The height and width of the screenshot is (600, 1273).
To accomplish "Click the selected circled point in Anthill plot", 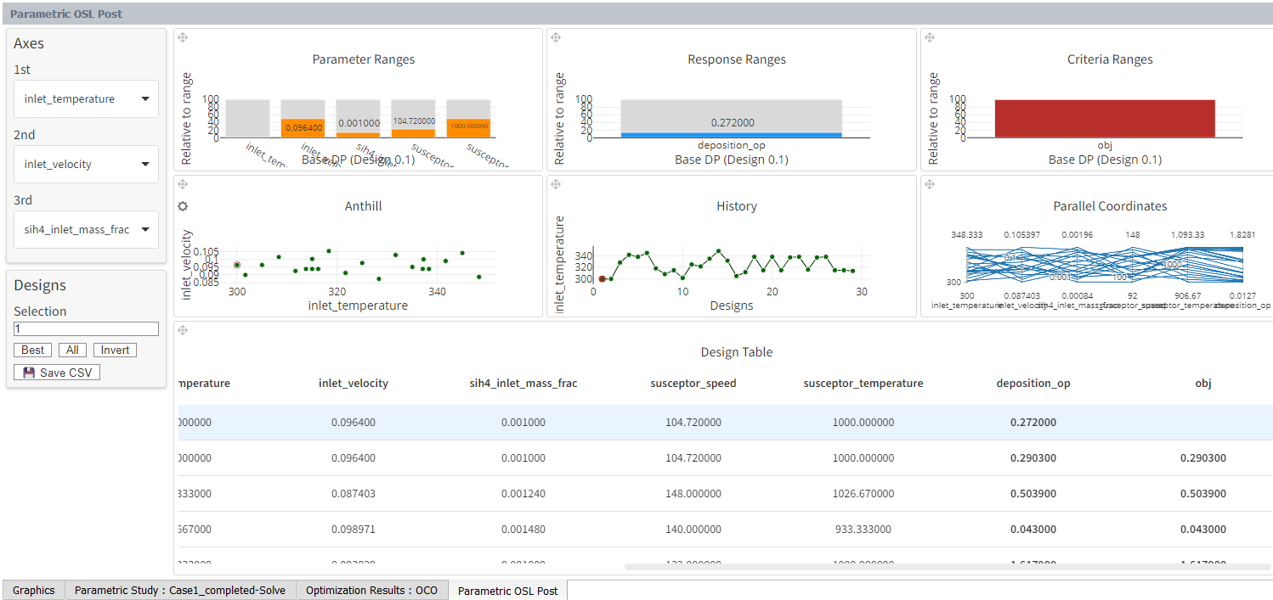I will 237,265.
